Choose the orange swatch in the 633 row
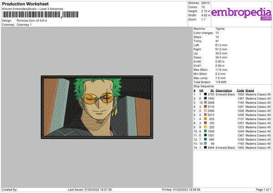Viewport: 273px width, 193px height. 205,119
